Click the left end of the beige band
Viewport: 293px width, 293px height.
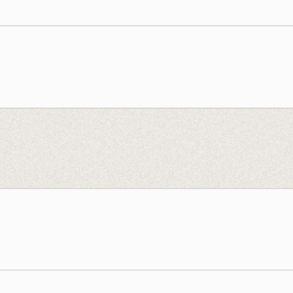(x=2, y=148)
